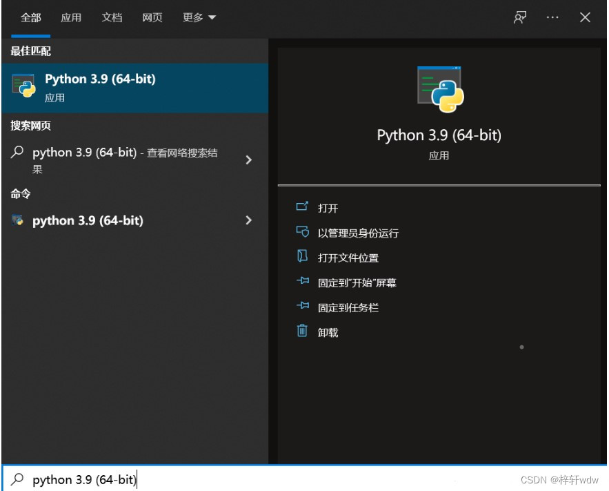The image size is (609, 491).
Task: Click Python 3.9 (64-bit) title in preview pane
Action: 439,135
